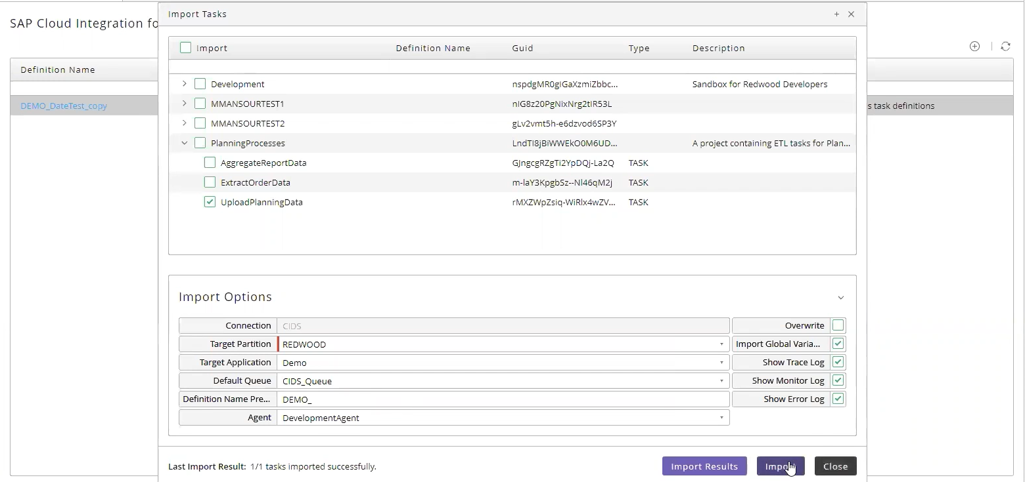Click the Close button
Image resolution: width=1025 pixels, height=482 pixels.
tap(836, 466)
